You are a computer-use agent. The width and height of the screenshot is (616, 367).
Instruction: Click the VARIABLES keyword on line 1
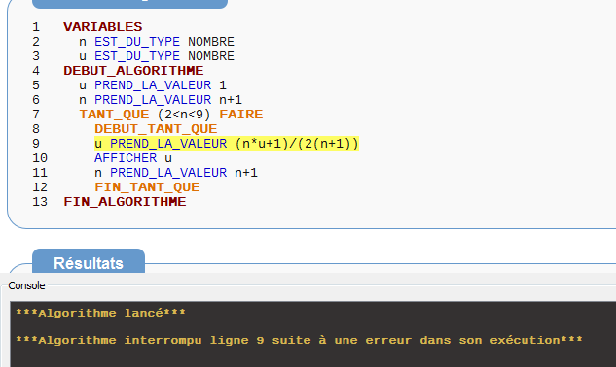103,26
